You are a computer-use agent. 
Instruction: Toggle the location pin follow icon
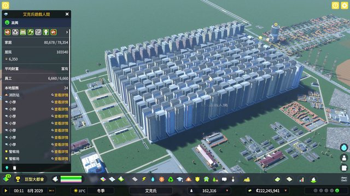coord(7,168)
